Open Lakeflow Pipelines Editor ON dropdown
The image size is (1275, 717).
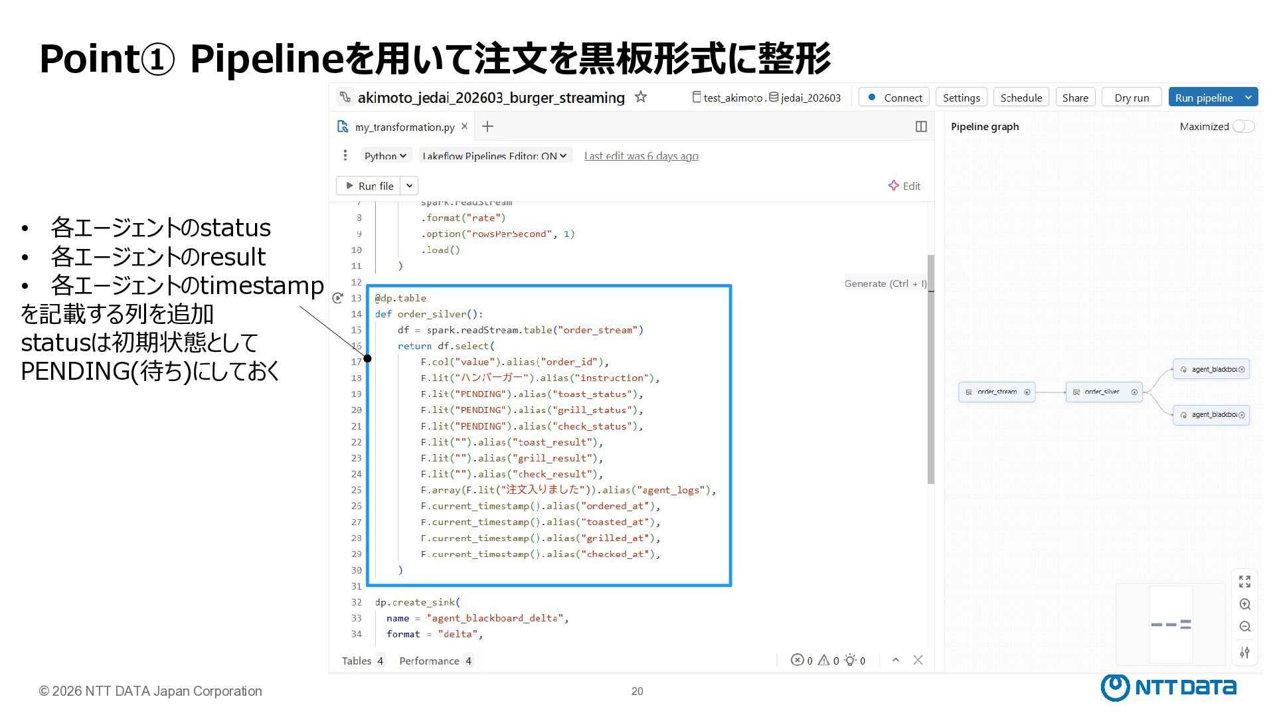495,155
